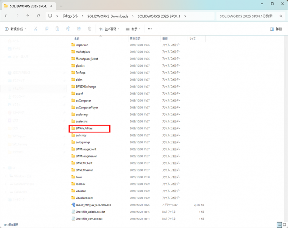Image resolution: width=288 pixels, height=228 pixels.
Task: Switch to details list view
Action: tap(279, 225)
